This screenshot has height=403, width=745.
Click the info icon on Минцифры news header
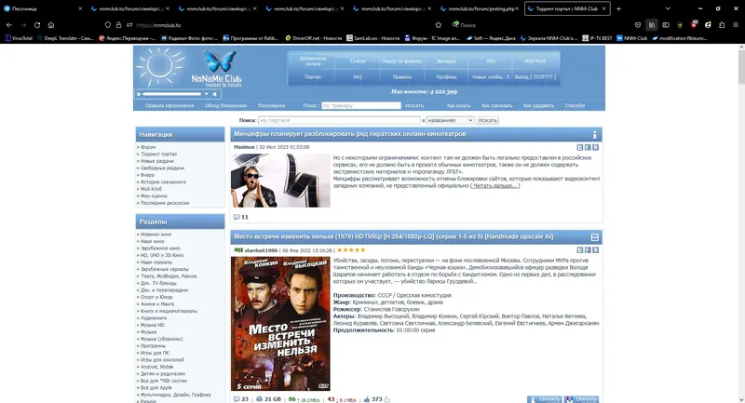click(594, 134)
